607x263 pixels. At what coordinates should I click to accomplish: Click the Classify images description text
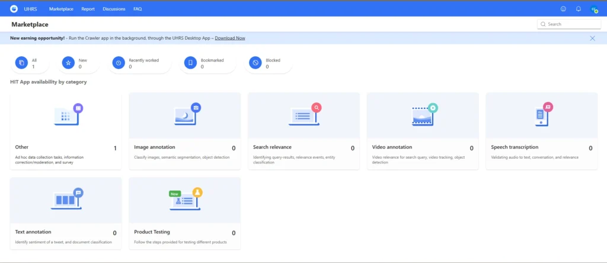[181, 158]
